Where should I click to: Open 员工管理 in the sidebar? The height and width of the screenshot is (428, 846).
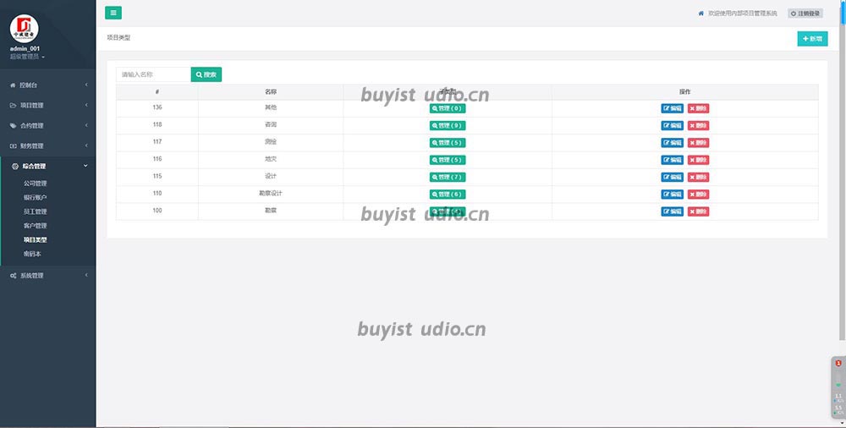(x=36, y=211)
